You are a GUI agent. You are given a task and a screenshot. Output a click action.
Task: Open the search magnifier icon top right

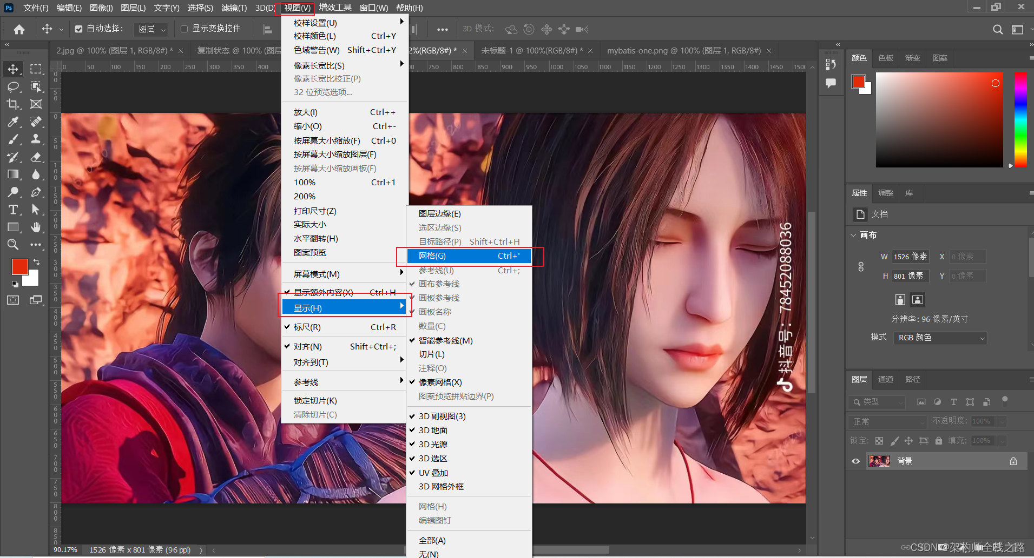coord(998,29)
